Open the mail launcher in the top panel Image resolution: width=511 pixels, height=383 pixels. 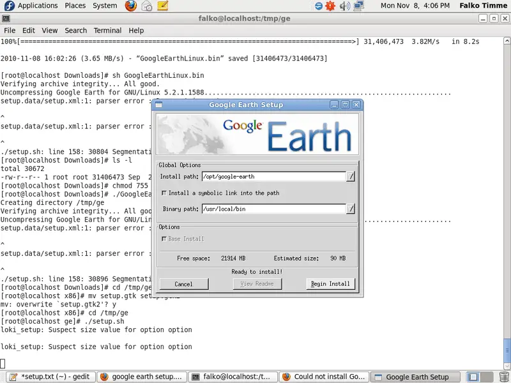click(x=147, y=6)
